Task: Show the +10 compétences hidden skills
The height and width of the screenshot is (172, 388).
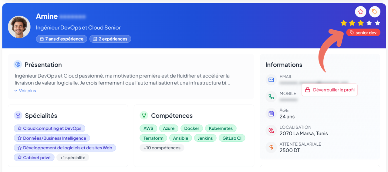Action: pos(162,148)
